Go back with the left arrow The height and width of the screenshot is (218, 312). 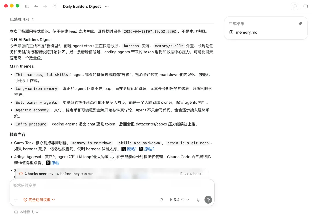[x=36, y=6]
